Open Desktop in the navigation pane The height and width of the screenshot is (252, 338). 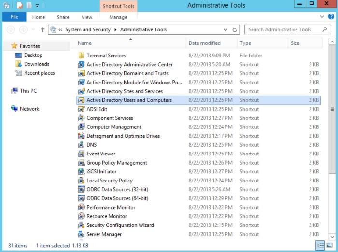(33, 55)
